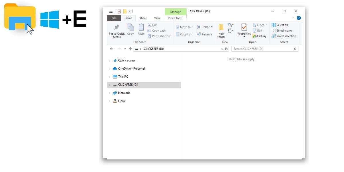
Task: Maximize the File Explorer window
Action: [x=284, y=11]
